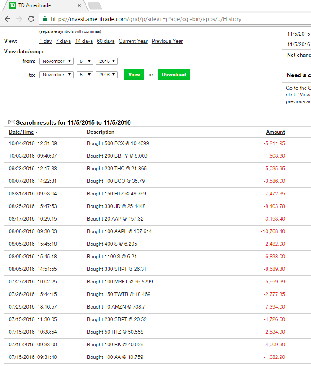This screenshot has height=366, width=311.
Task: Click the green Download button
Action: (x=174, y=75)
